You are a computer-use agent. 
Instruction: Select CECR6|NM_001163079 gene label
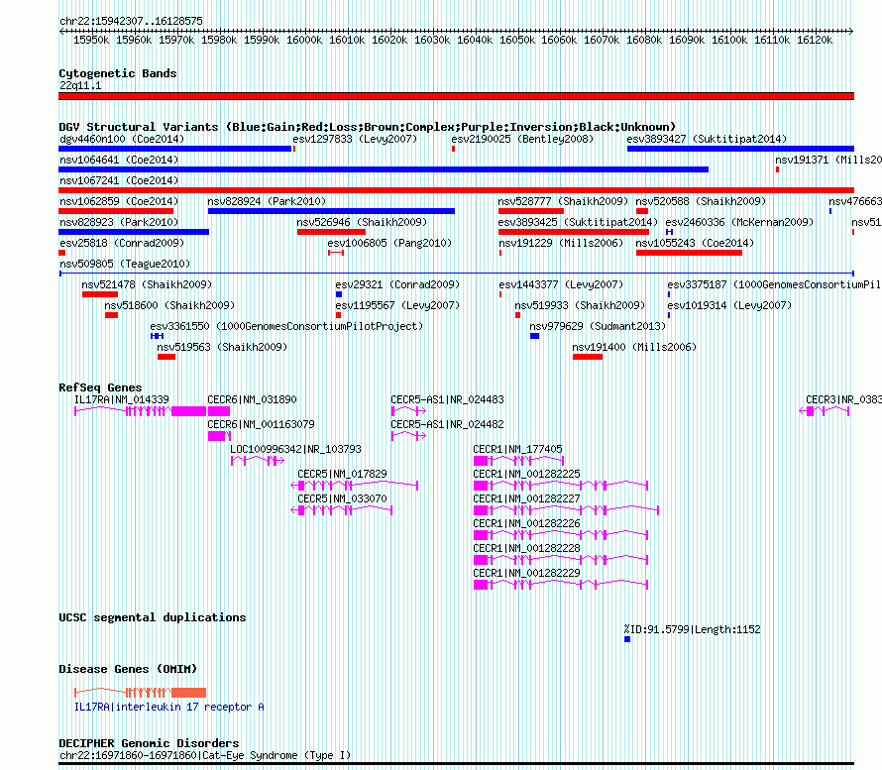[x=261, y=424]
